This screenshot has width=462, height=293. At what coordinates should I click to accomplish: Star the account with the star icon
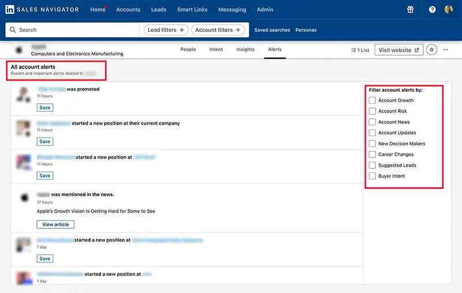[431, 50]
